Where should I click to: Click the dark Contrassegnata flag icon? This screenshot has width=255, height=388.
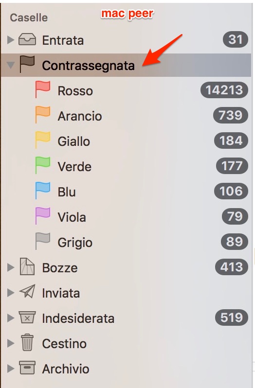[27, 64]
